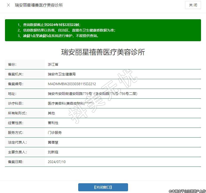The image size is (206, 193).
Task: Select the 安阳路776号 address text
Action: pyautogui.click(x=92, y=94)
